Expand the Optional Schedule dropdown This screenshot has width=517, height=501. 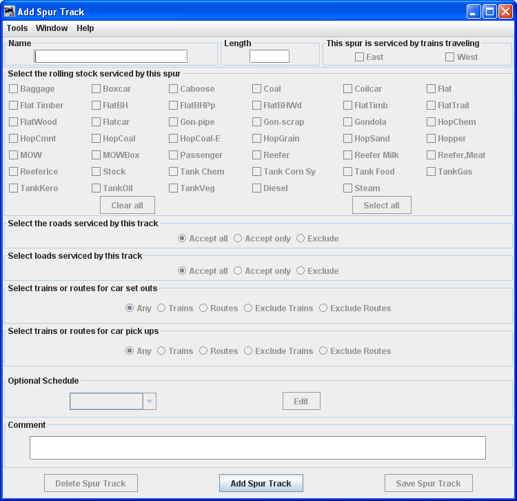click(150, 402)
